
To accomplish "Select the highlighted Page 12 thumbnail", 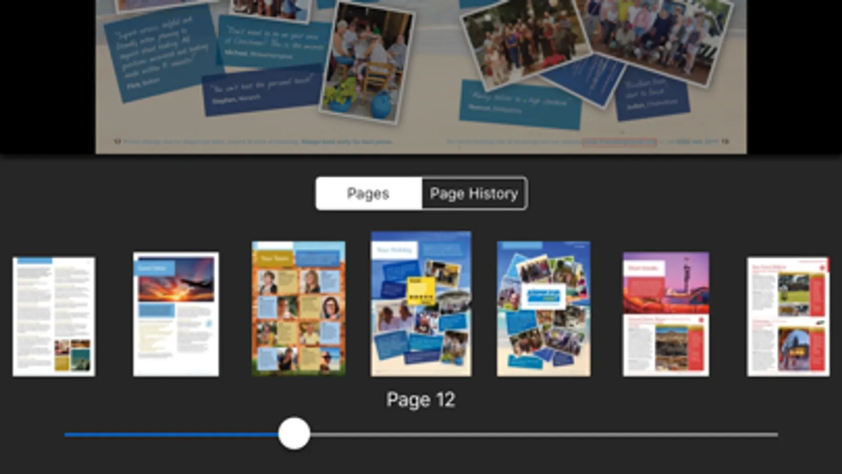I will pyautogui.click(x=421, y=304).
